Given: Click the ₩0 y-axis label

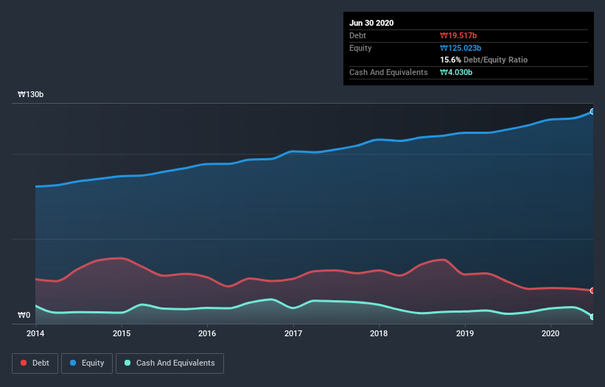Looking at the screenshot, I should (24, 315).
